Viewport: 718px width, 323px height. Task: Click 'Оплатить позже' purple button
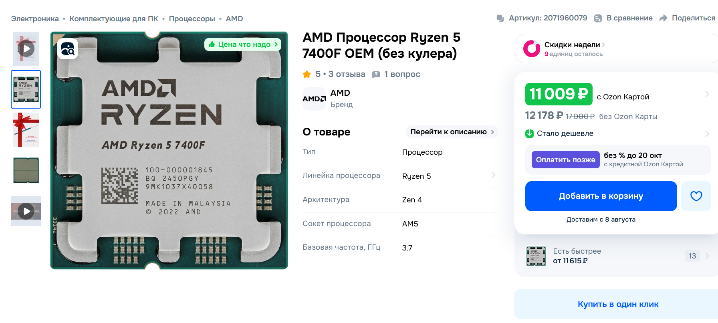(565, 160)
